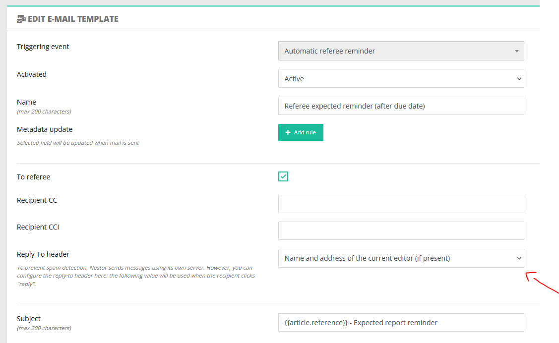This screenshot has width=559, height=343.
Task: Toggle the To referee checkbox
Action: [283, 176]
